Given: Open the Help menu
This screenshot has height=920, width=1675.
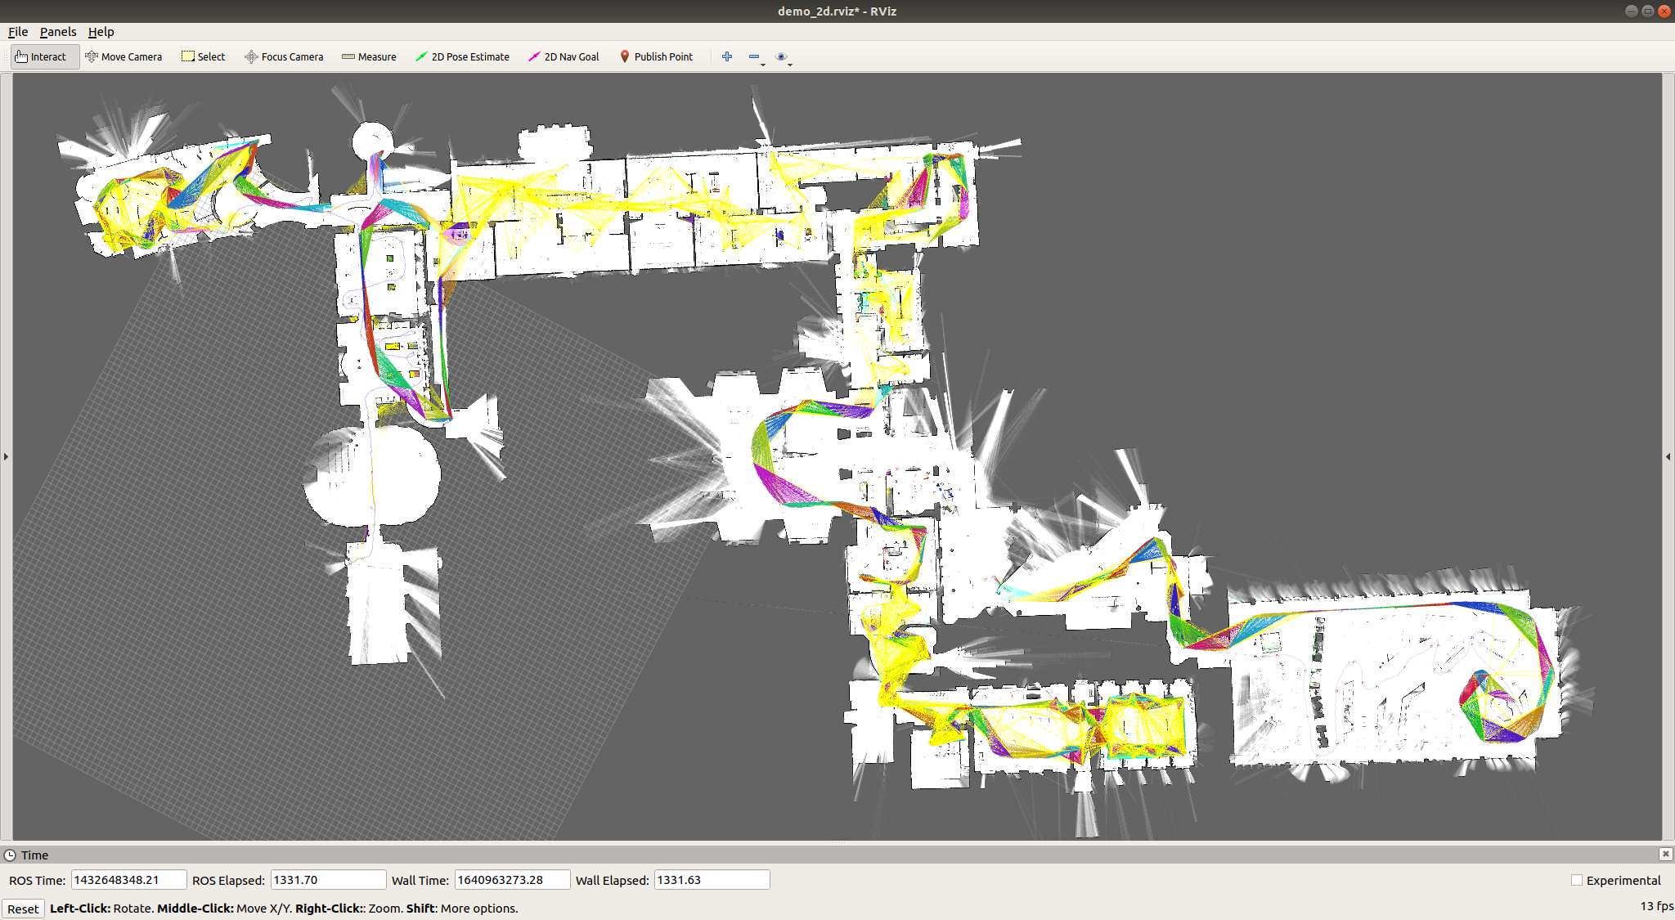Looking at the screenshot, I should [101, 32].
